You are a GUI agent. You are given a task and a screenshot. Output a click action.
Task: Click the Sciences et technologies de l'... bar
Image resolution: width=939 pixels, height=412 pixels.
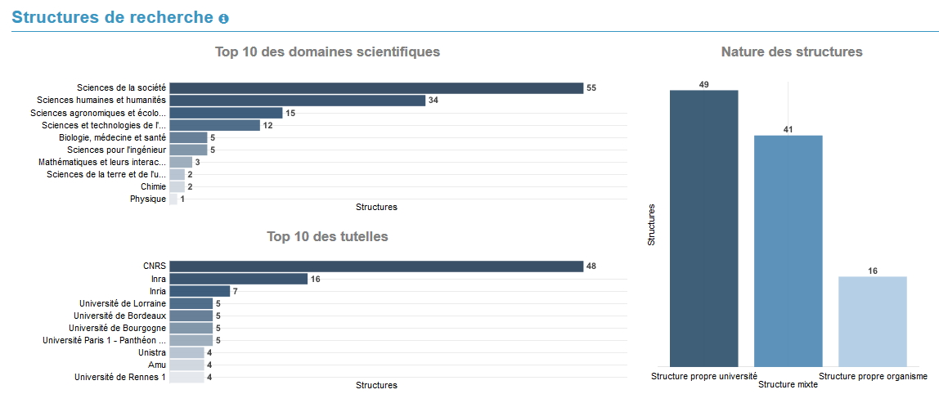214,125
